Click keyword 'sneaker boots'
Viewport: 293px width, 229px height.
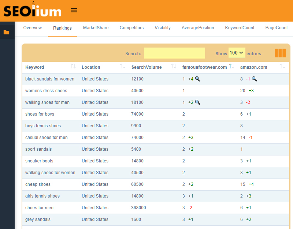pos(39,161)
